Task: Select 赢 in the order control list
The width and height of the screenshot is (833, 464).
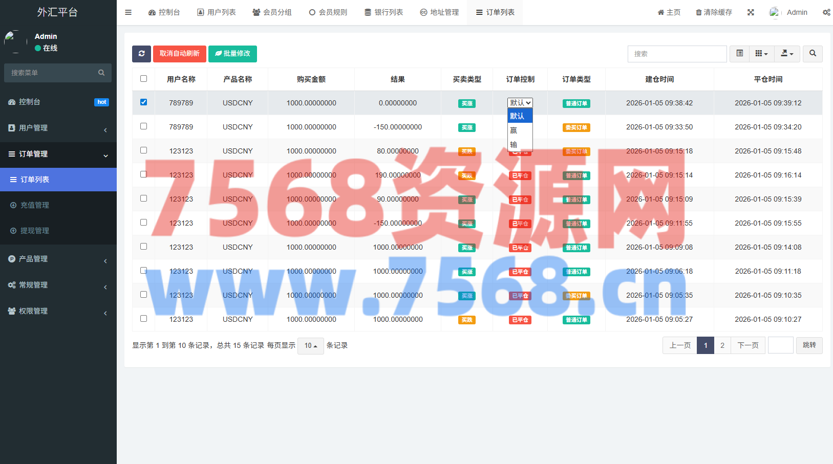Action: [514, 130]
